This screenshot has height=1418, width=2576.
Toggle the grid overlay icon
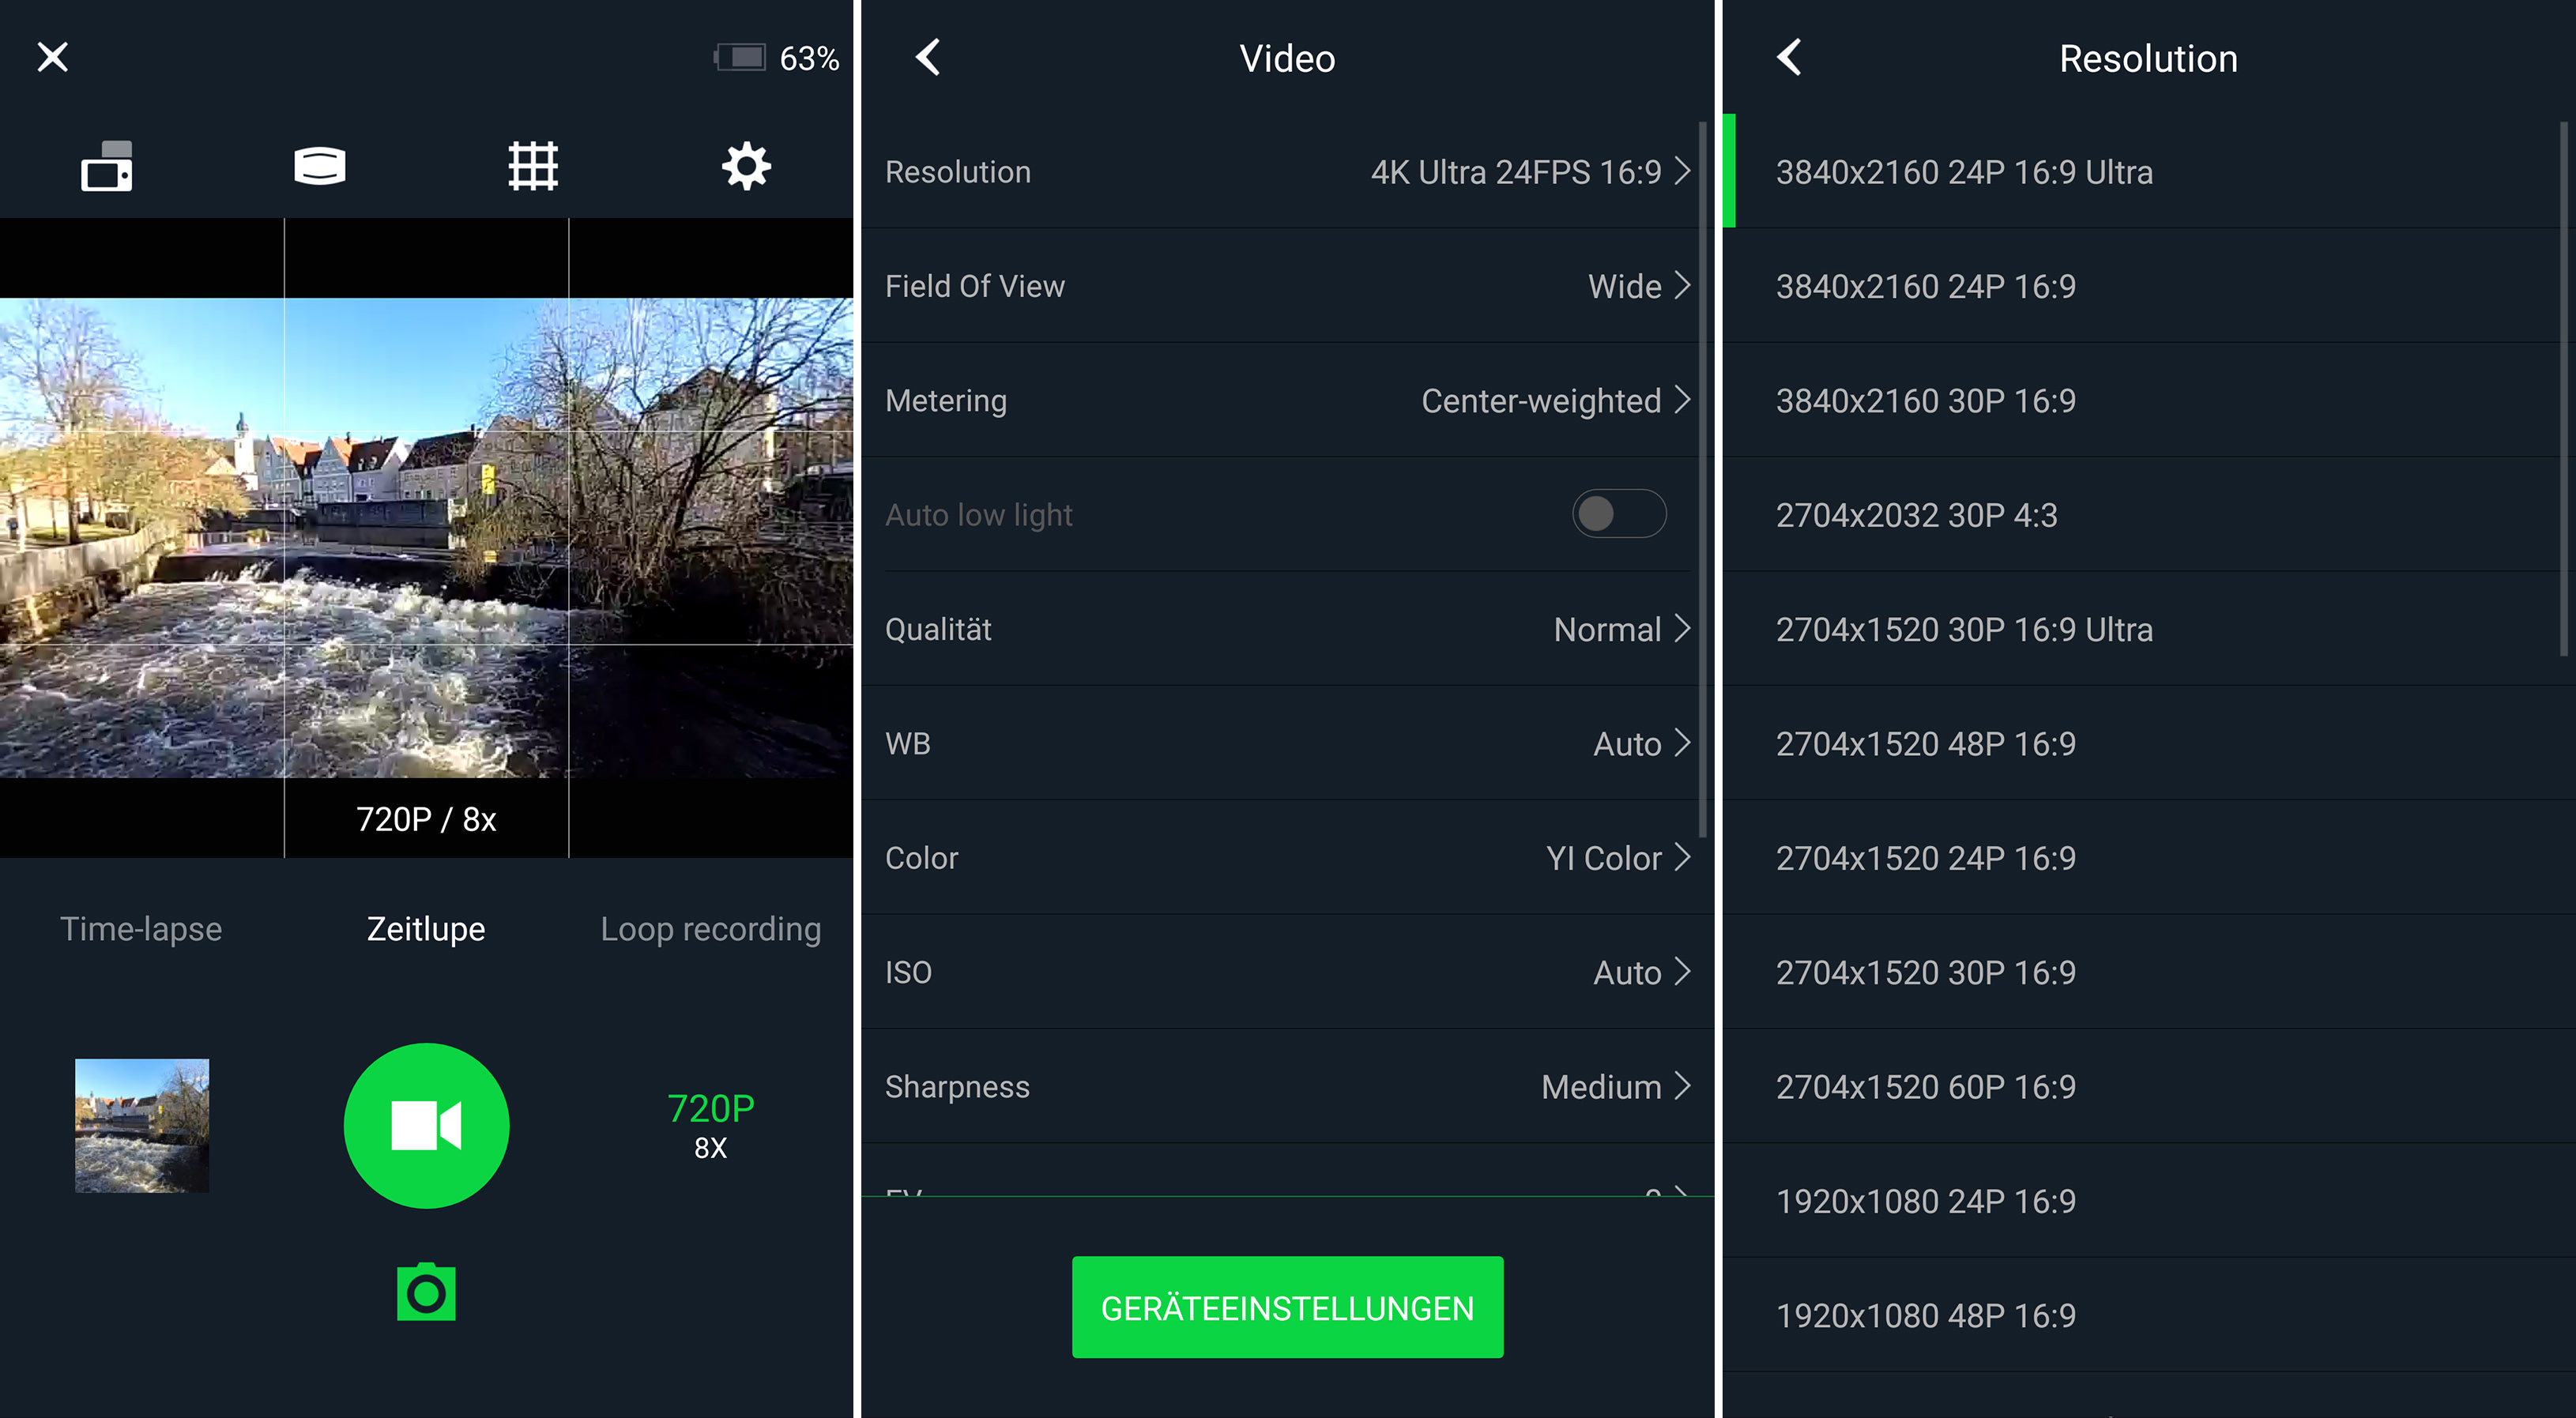[532, 166]
